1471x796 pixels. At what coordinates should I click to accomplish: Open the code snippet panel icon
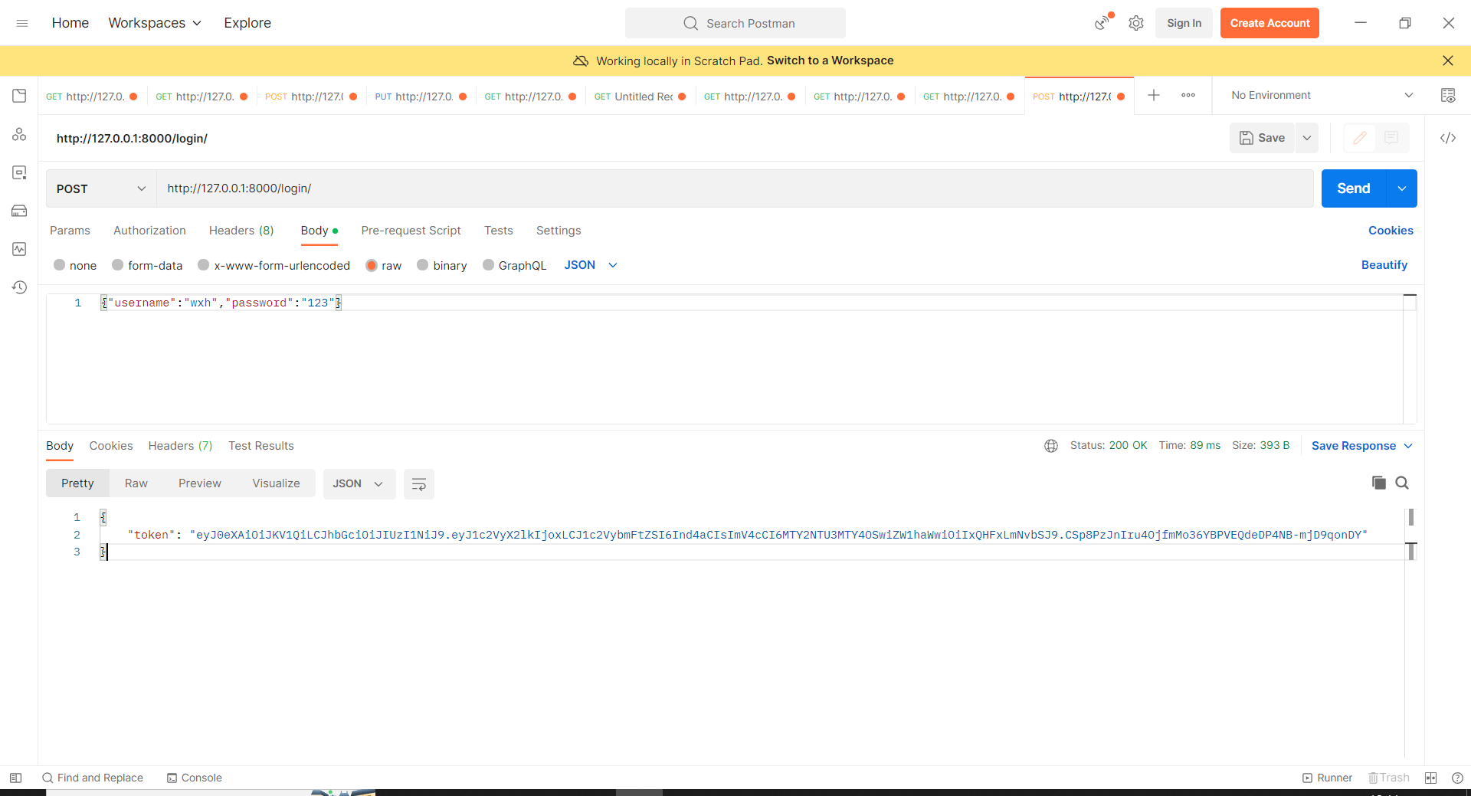point(1448,138)
